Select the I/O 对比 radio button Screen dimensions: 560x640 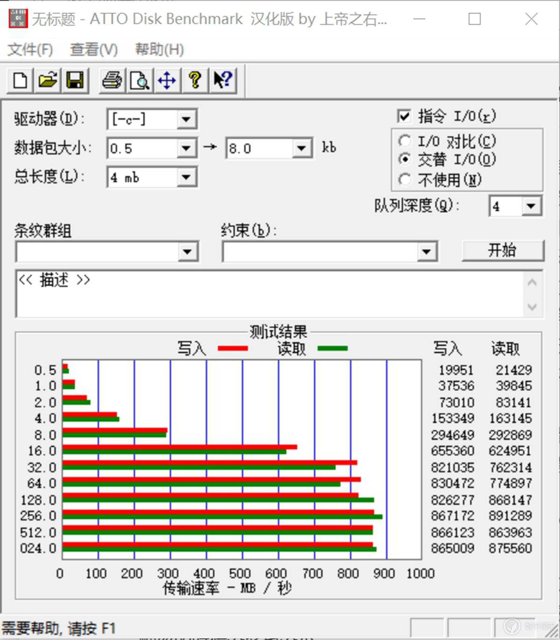405,141
